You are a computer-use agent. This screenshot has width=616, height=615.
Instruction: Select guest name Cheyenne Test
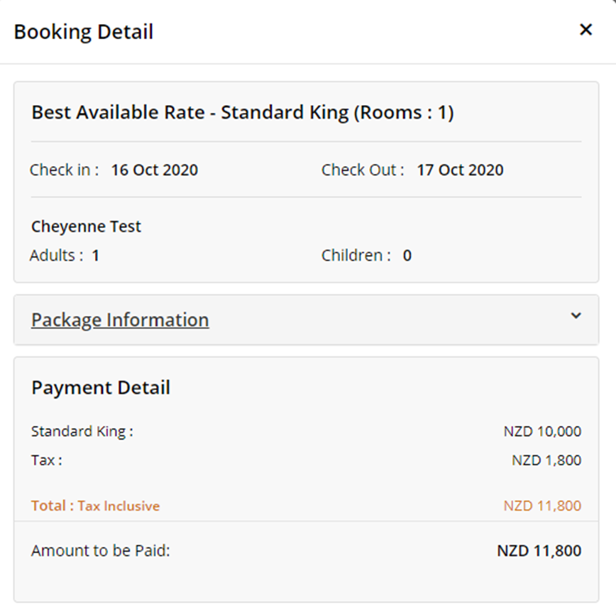click(87, 227)
